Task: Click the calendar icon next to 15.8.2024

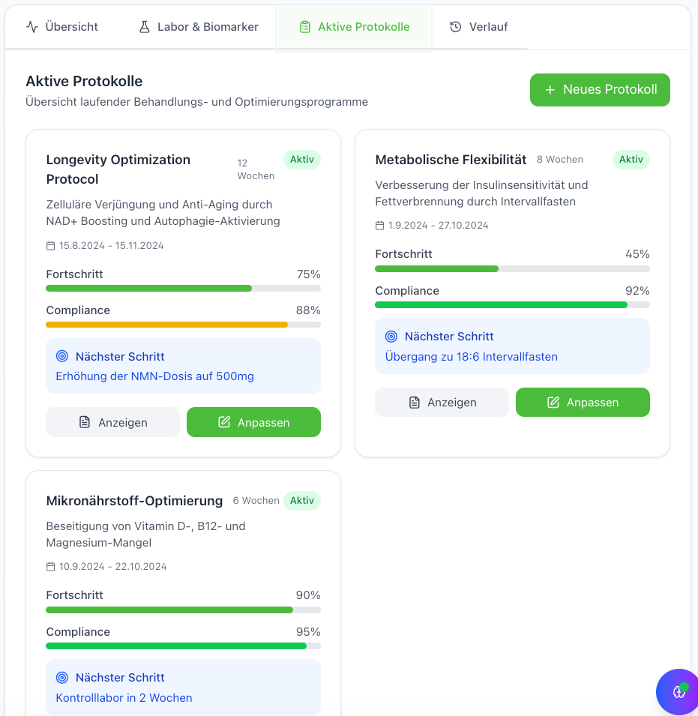Action: (51, 246)
